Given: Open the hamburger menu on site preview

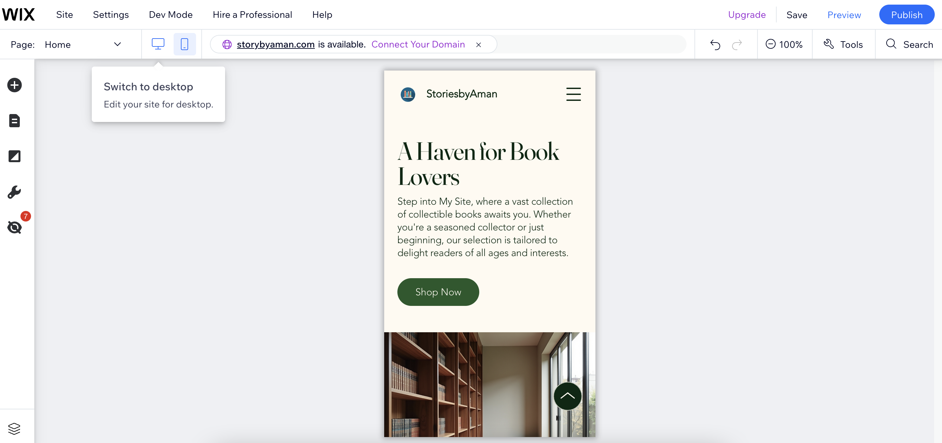Looking at the screenshot, I should coord(573,94).
